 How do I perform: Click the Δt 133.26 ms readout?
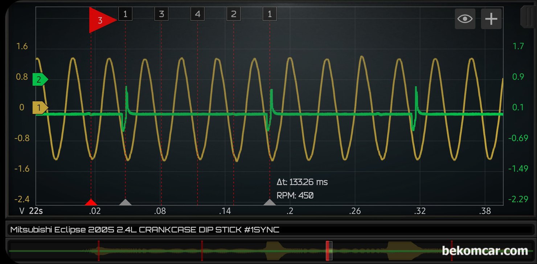302,182
